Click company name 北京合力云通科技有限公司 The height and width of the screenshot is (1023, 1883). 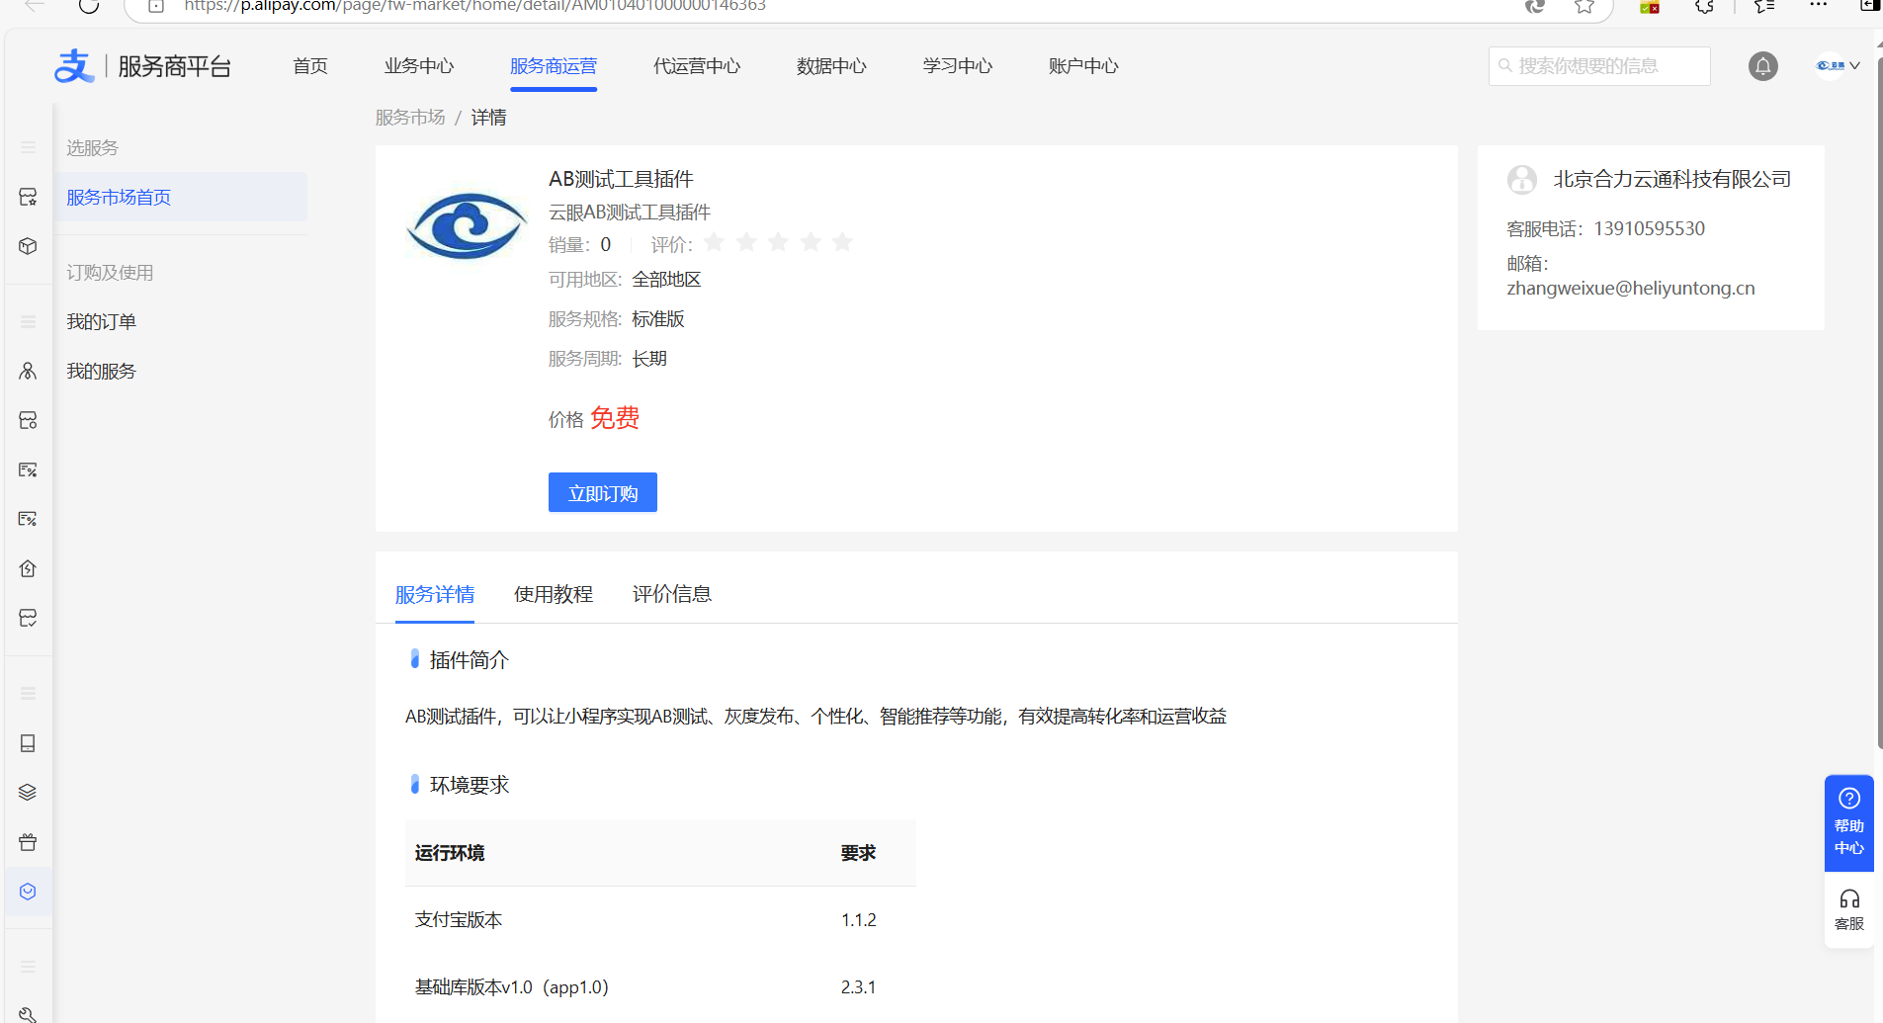tap(1672, 179)
